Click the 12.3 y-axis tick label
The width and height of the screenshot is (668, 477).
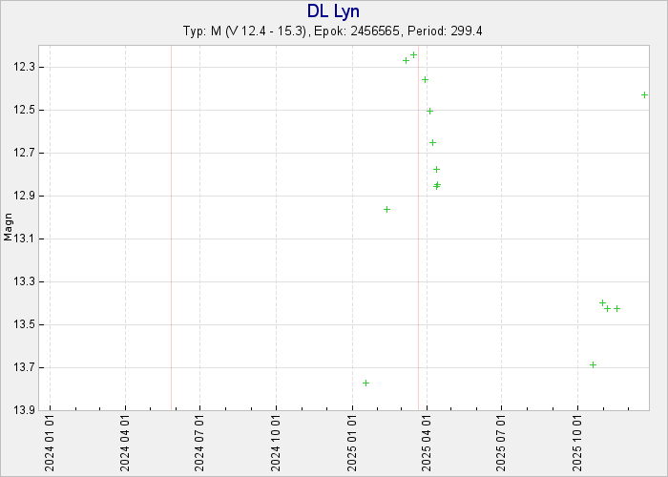point(24,67)
